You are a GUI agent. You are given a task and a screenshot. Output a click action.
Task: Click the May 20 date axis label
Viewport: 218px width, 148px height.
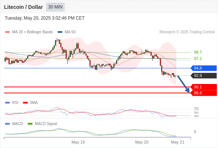142,142
